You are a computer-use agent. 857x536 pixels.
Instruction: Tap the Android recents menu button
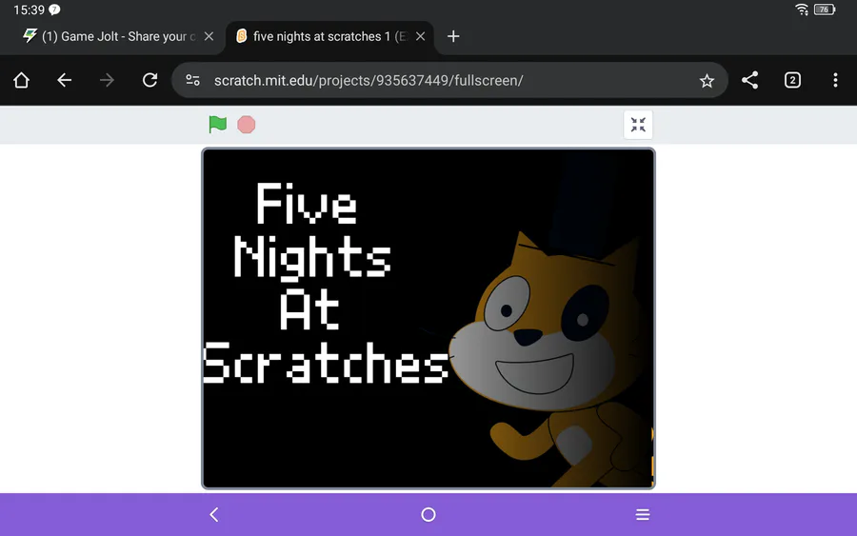pyautogui.click(x=643, y=515)
